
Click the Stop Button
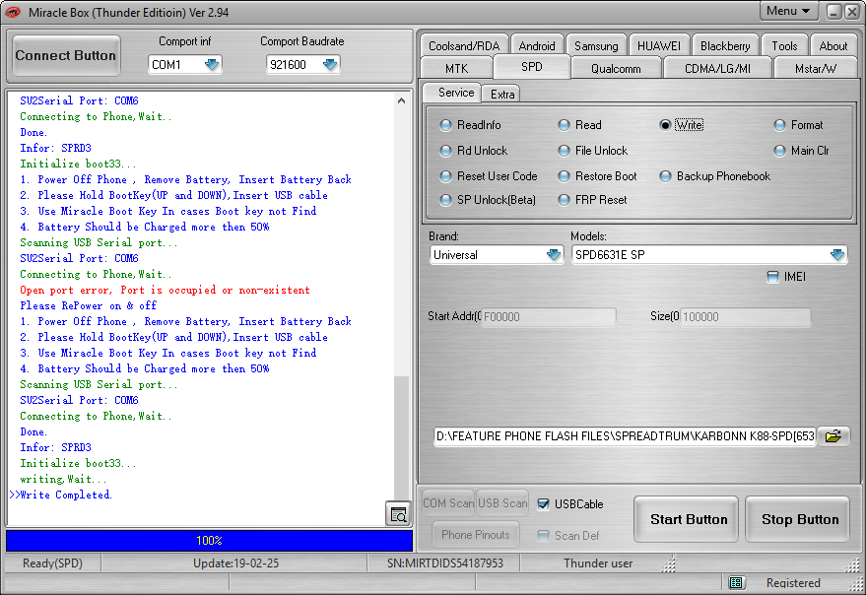[x=799, y=519]
